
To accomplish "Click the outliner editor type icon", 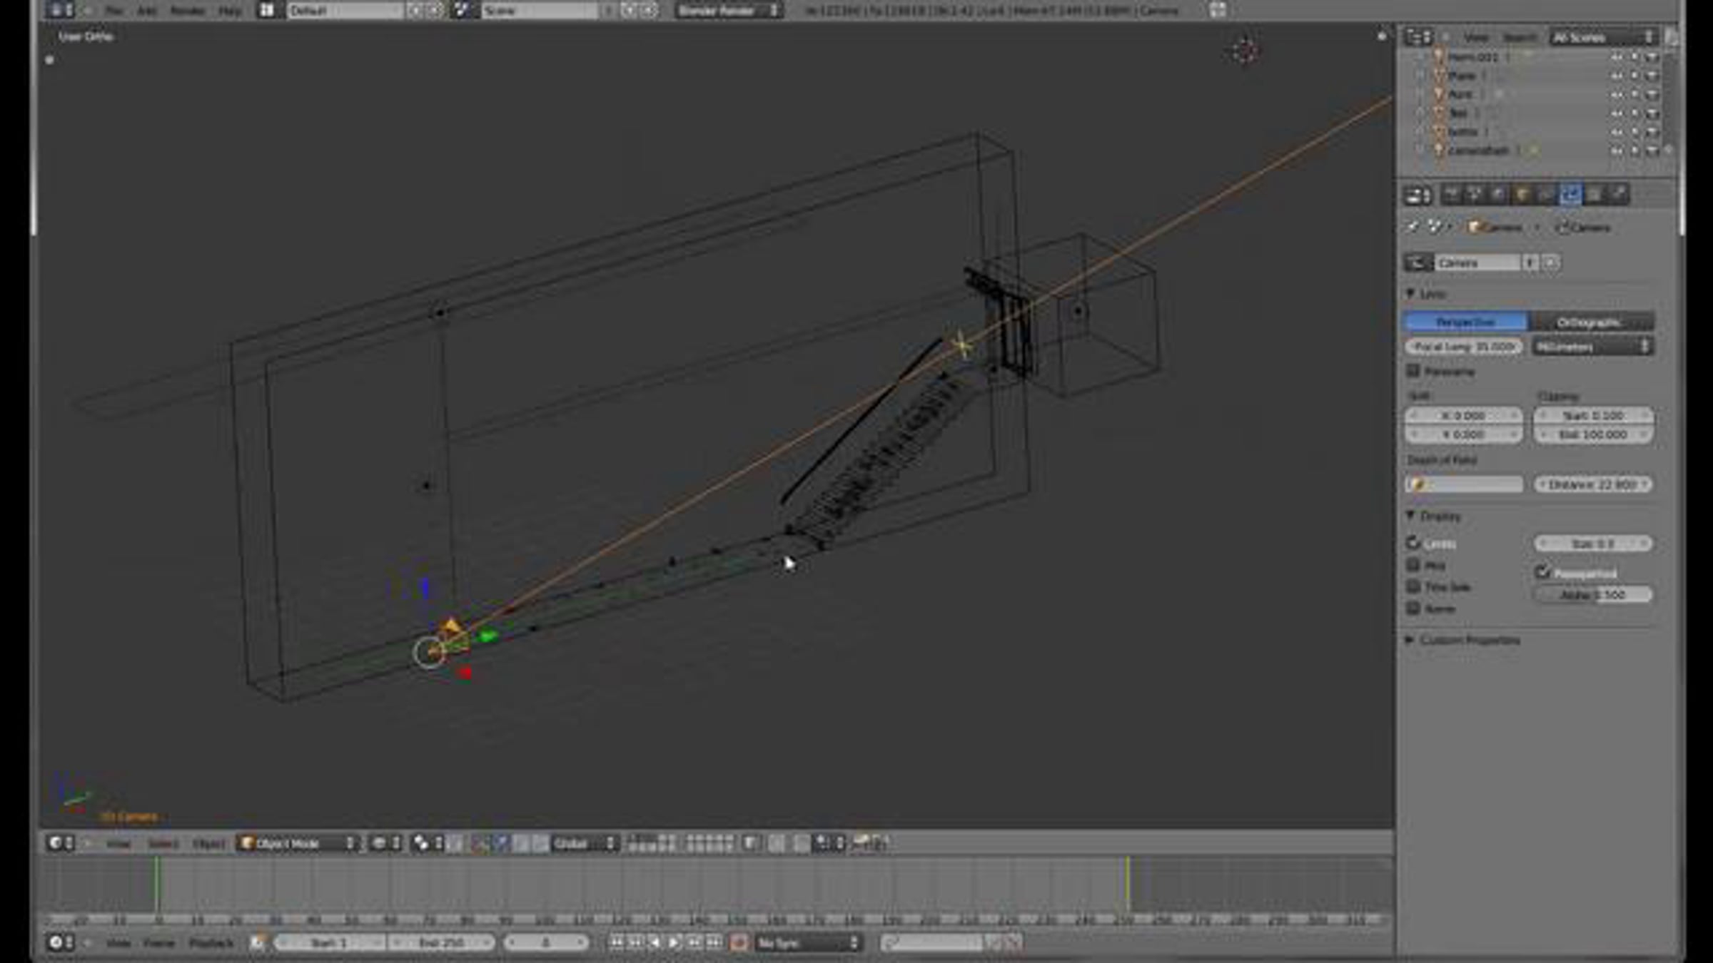I will [x=1418, y=37].
